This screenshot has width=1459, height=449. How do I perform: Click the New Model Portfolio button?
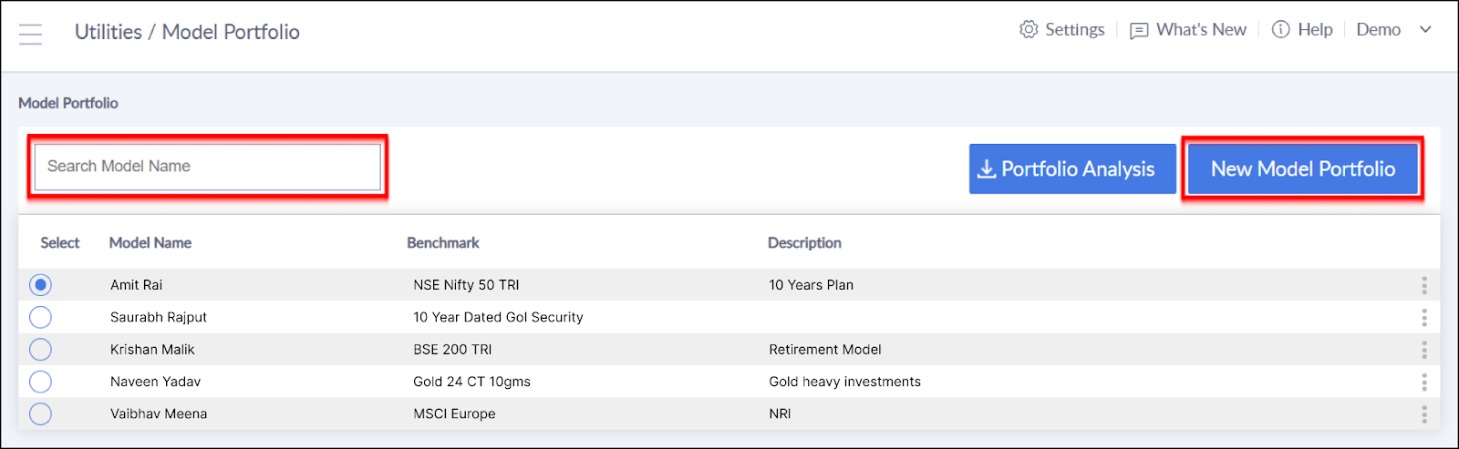(x=1303, y=168)
